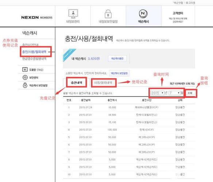Screen dimensions: 213x182
Task: Click amount 10,000 in row 1
Action: tap(112, 107)
